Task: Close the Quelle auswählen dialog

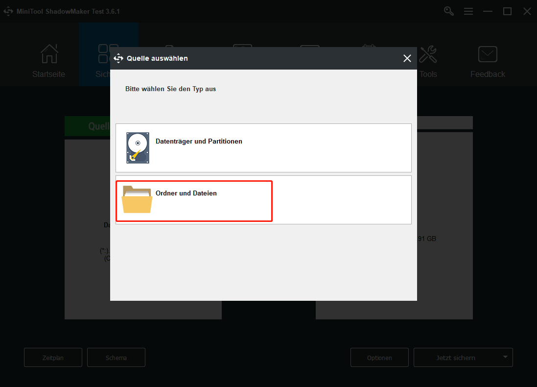Action: pyautogui.click(x=407, y=58)
